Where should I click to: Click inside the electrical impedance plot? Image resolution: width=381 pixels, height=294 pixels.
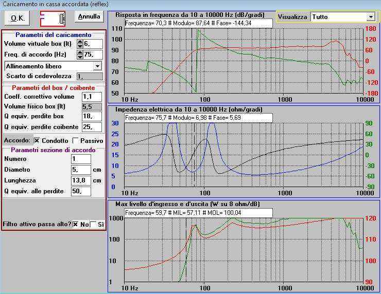click(244, 155)
